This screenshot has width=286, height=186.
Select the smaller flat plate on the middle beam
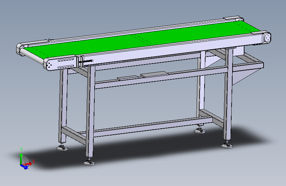pyautogui.click(x=128, y=78)
